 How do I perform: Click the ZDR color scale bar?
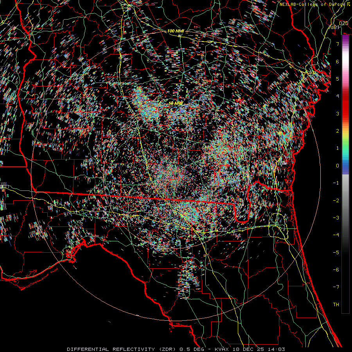(x=345, y=174)
